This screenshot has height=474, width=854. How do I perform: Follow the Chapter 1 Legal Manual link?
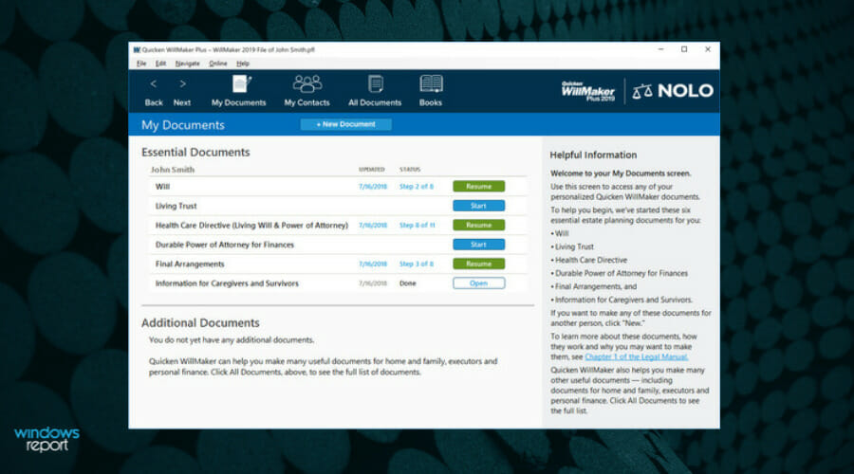coord(636,357)
